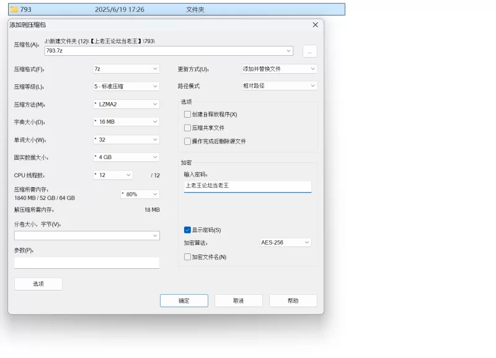This screenshot has height=358, width=496.
Task: Enable 创建自释放程序 checkbox
Action: click(187, 115)
